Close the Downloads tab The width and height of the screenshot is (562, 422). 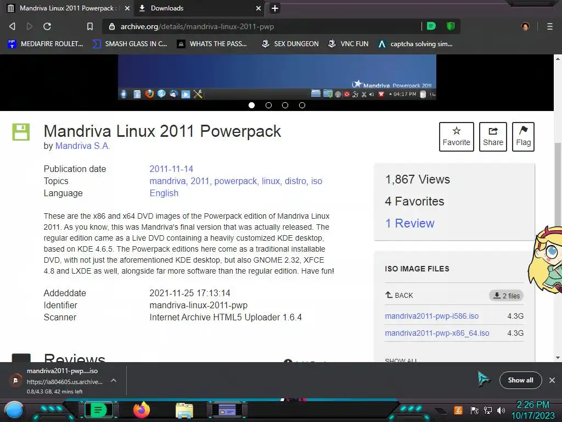click(x=258, y=8)
